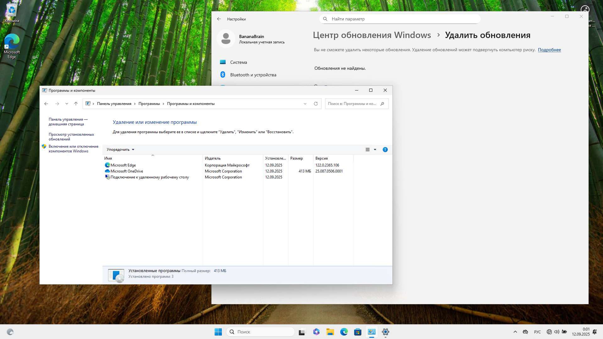Viewport: 603px width, 339px height.
Task: Open the help button in Programs and Features
Action: click(385, 150)
